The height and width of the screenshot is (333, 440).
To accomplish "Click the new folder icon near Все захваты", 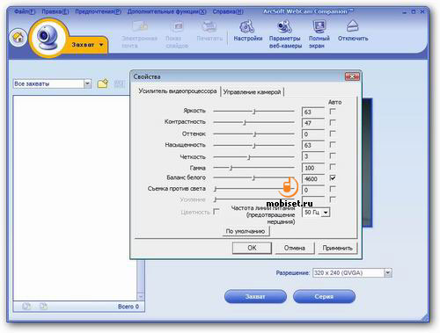I will tap(103, 83).
